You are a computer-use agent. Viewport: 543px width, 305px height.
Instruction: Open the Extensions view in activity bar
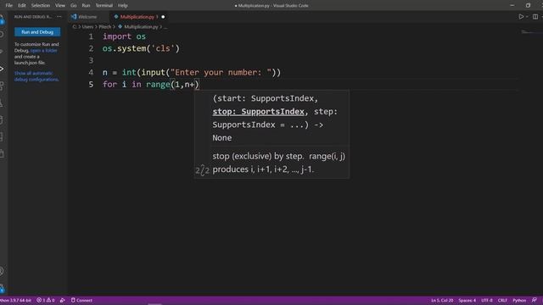(x=2, y=86)
